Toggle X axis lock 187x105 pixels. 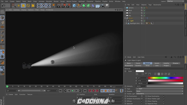pos(39,6)
